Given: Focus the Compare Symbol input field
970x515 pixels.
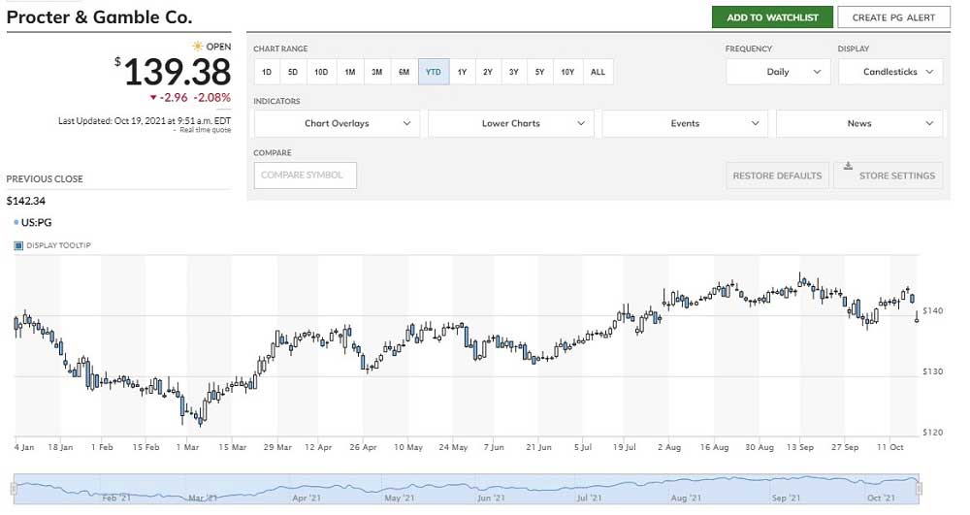Looking at the screenshot, I should (305, 175).
